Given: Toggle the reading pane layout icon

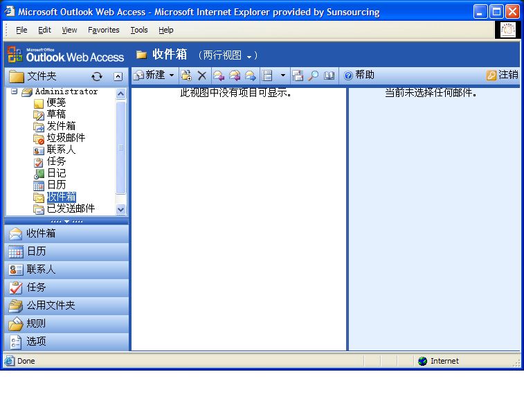Looking at the screenshot, I should pos(267,76).
